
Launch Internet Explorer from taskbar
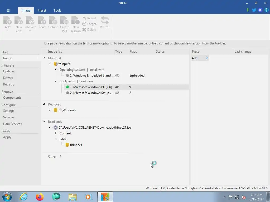point(23,197)
